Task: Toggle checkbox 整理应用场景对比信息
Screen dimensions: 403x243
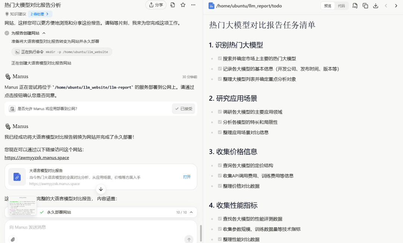Action: point(220,132)
